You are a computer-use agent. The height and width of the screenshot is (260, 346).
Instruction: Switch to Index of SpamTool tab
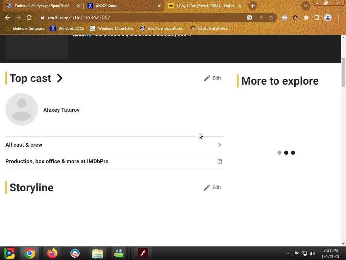42,6
